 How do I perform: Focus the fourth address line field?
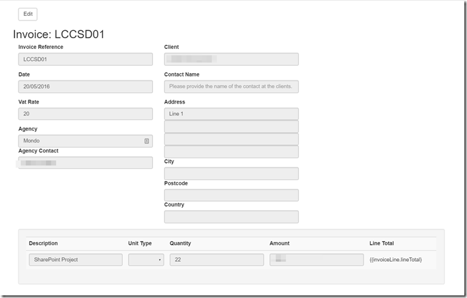point(231,152)
